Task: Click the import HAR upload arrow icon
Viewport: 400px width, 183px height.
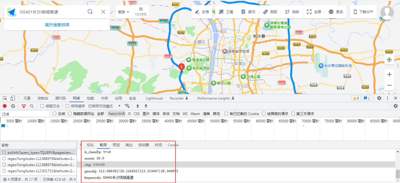Action: tap(138, 106)
